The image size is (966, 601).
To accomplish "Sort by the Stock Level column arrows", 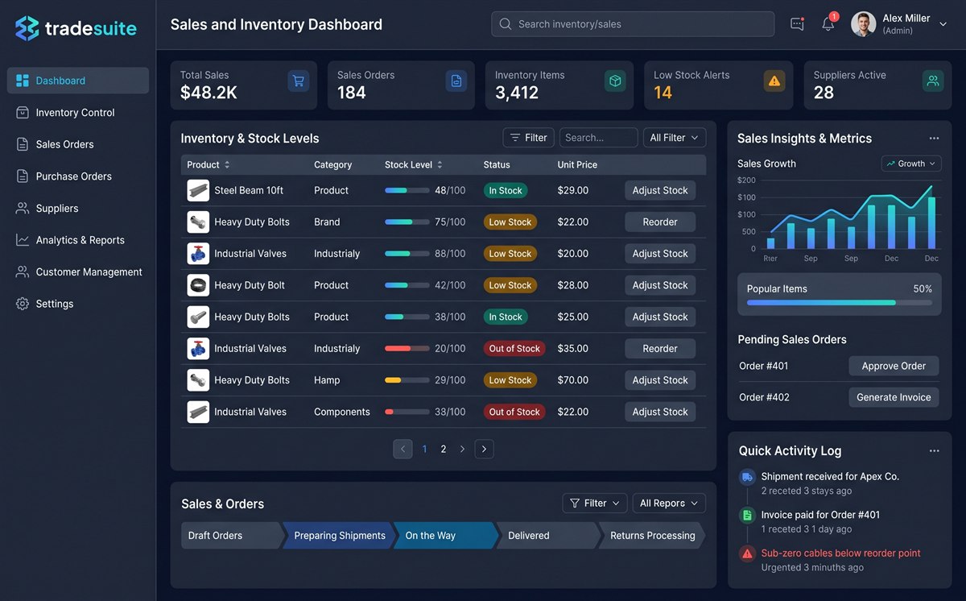I will pyautogui.click(x=440, y=164).
